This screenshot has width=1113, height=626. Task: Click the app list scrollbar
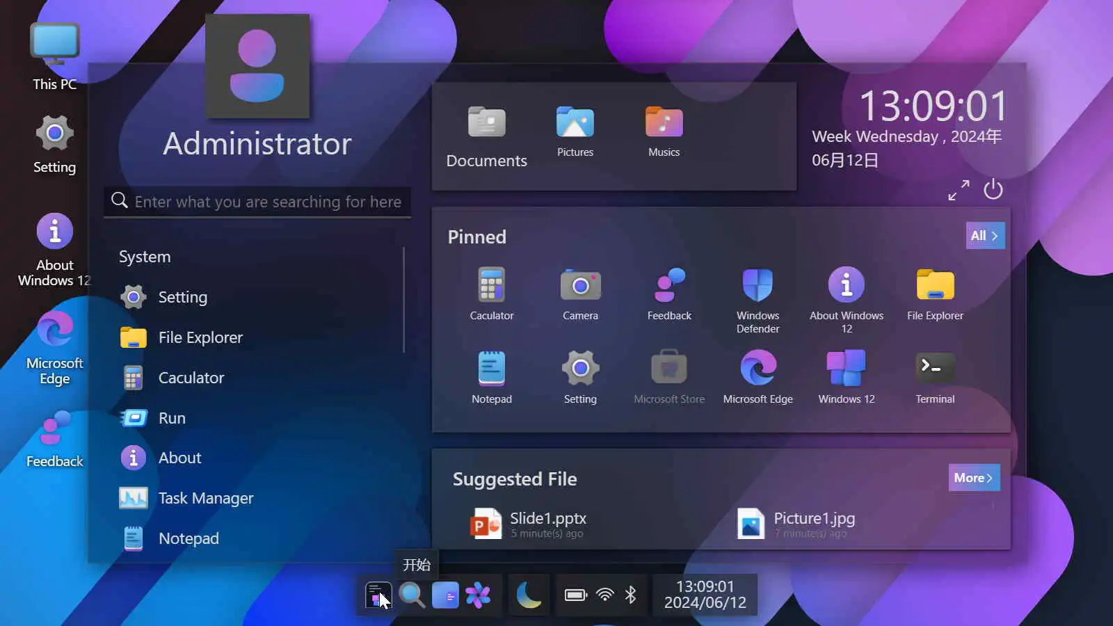click(x=403, y=300)
